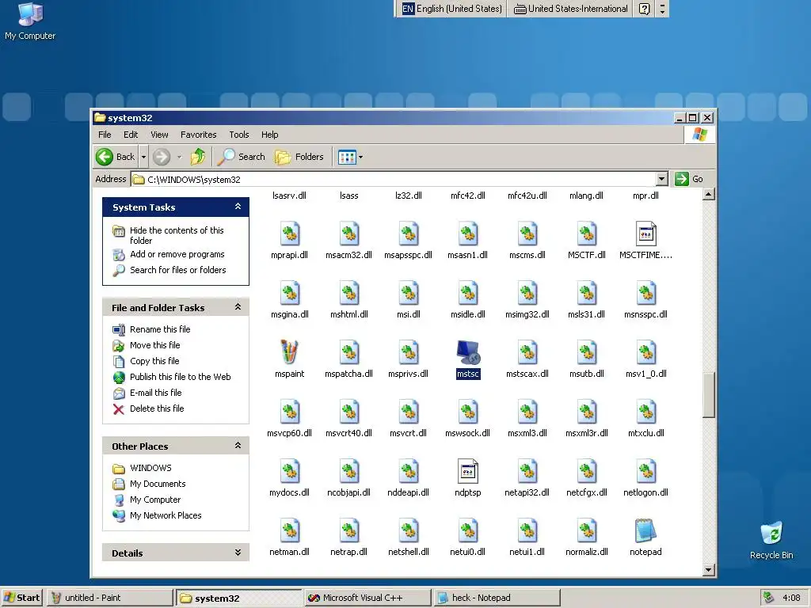Switch to untitled - Paint taskbar button
Image resolution: width=811 pixels, height=608 pixels.
pos(109,598)
